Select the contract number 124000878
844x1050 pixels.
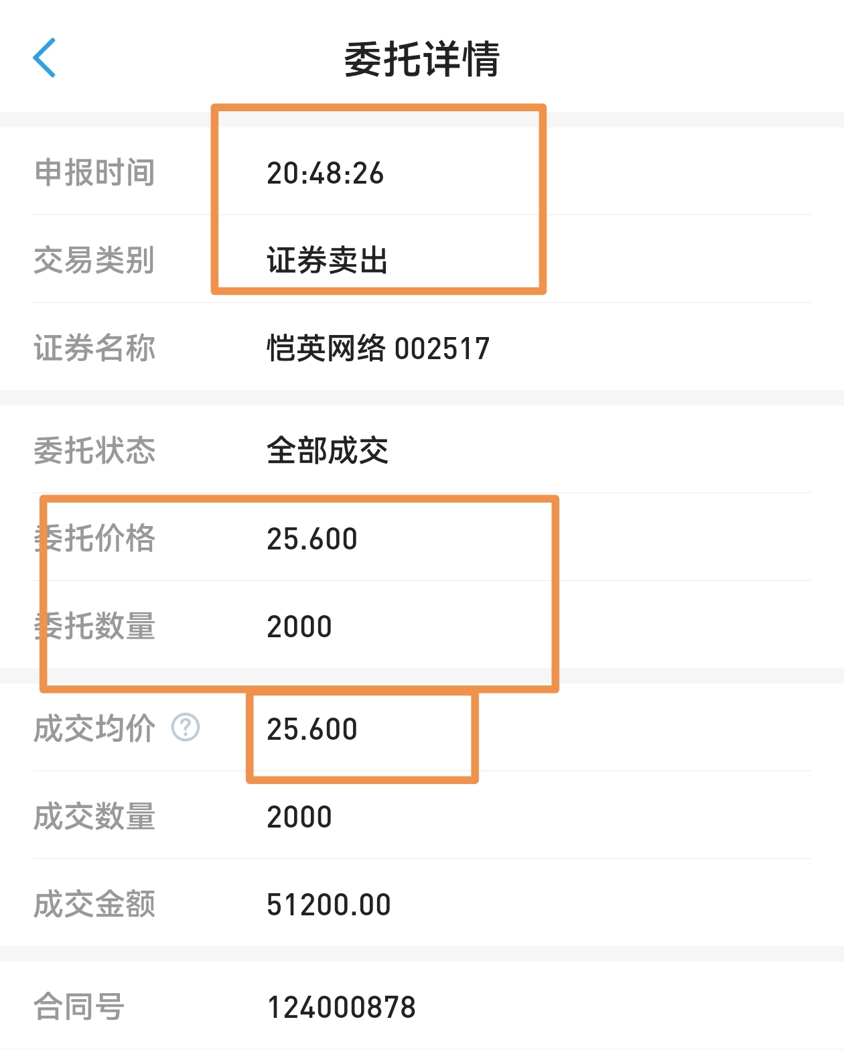pos(341,1007)
